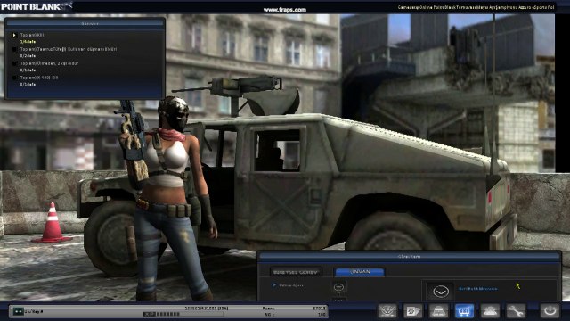The height and width of the screenshot is (321, 570).
Task: Click the player nickname in the status bar
Action: 34,311
